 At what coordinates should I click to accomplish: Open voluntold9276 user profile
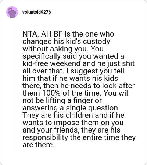tap(36, 12)
